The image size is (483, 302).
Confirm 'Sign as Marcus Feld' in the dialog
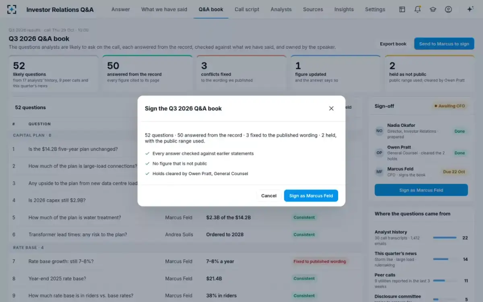311,196
